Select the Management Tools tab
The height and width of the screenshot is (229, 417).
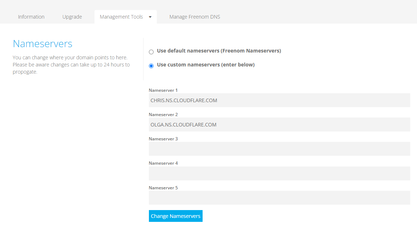(121, 16)
